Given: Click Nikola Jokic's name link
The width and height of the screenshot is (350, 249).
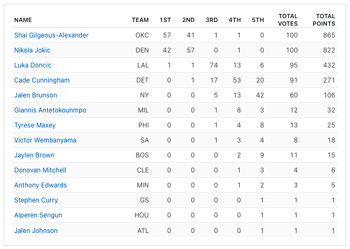Looking at the screenshot, I should 32,50.
